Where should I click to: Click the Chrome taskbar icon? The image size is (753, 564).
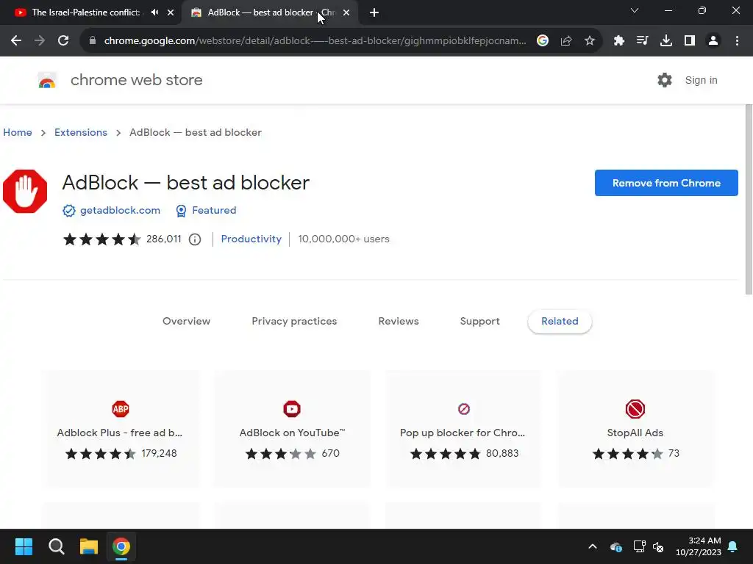pos(121,546)
